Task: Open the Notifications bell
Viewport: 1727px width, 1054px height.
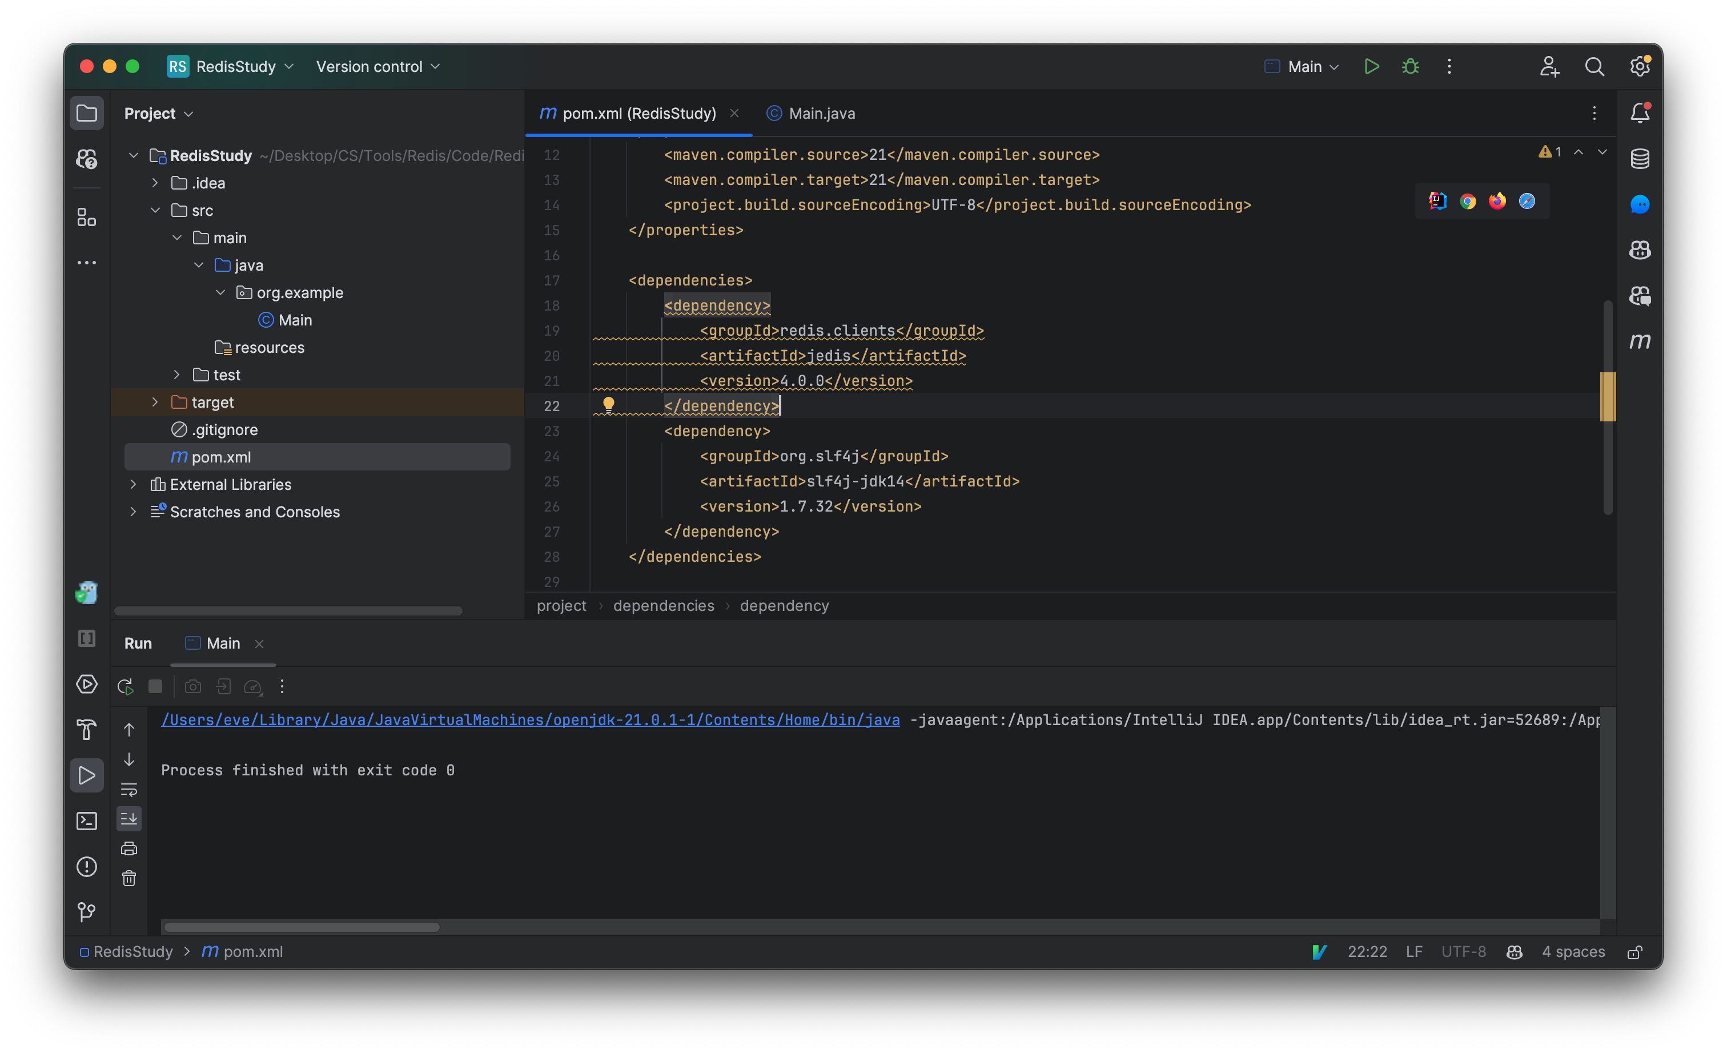Action: tap(1640, 113)
